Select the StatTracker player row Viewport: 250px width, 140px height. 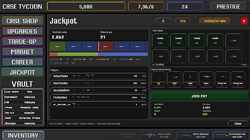pos(99,83)
